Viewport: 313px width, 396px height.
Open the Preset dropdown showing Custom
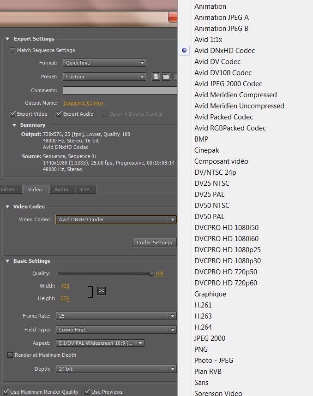tap(104, 77)
